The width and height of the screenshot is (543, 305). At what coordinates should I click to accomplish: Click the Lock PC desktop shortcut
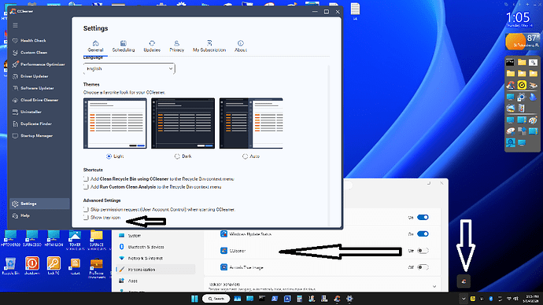pyautogui.click(x=54, y=266)
